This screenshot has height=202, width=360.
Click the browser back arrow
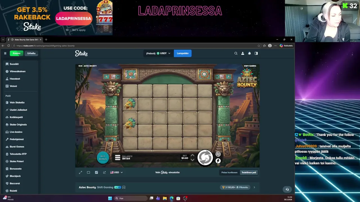(3, 45)
